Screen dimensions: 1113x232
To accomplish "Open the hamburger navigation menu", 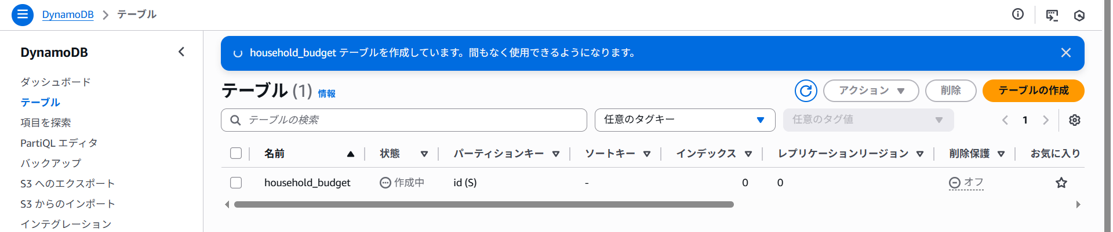I will pos(23,14).
